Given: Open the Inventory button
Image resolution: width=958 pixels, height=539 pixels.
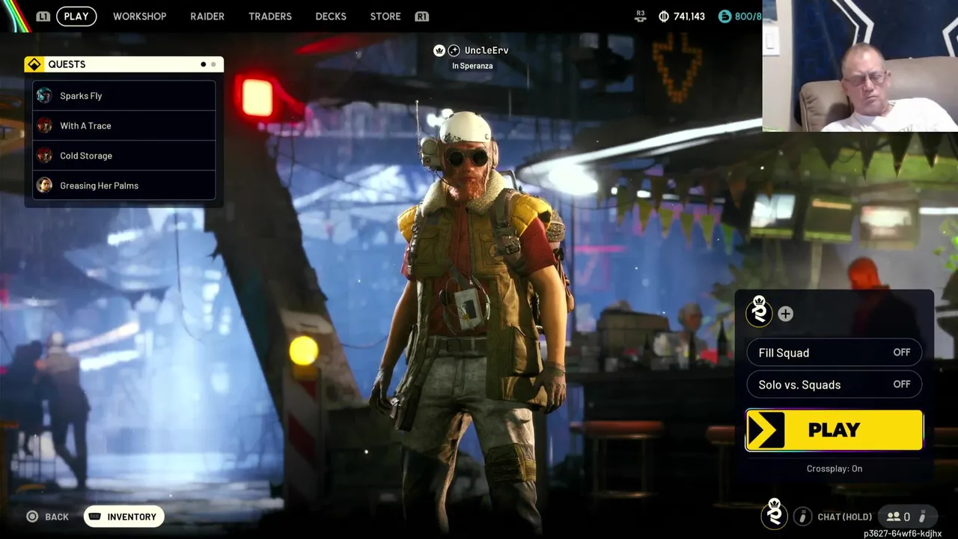Looking at the screenshot, I should (x=124, y=517).
